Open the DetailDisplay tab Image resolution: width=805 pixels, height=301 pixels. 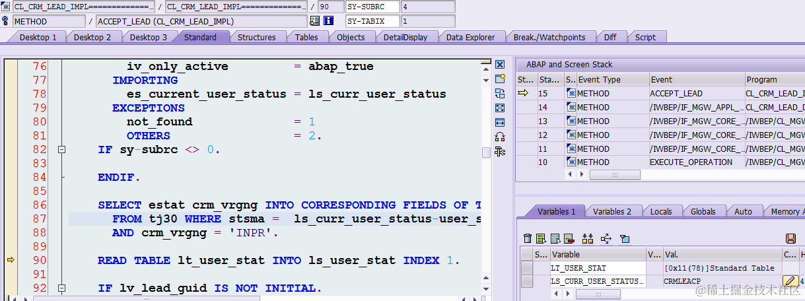click(x=405, y=37)
